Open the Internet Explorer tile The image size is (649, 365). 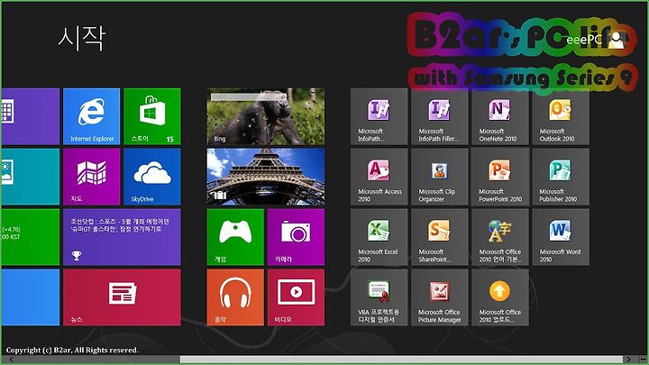pos(91,116)
